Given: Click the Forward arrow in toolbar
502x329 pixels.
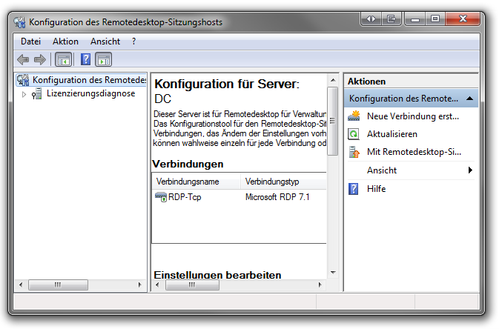Looking at the screenshot, I should pos(39,59).
